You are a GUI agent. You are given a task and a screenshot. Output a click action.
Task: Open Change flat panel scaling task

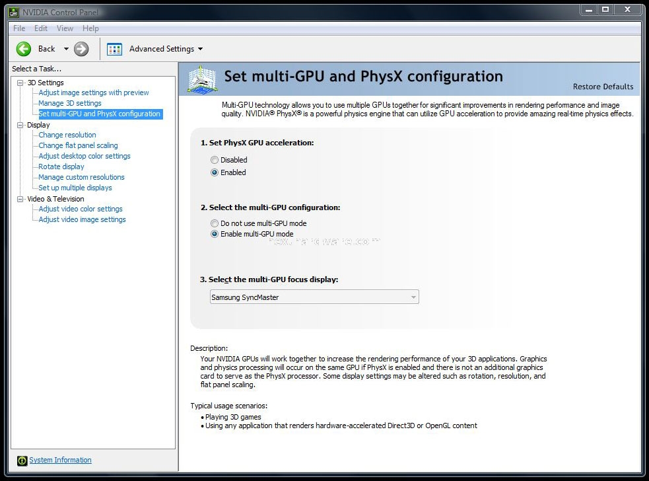click(78, 145)
